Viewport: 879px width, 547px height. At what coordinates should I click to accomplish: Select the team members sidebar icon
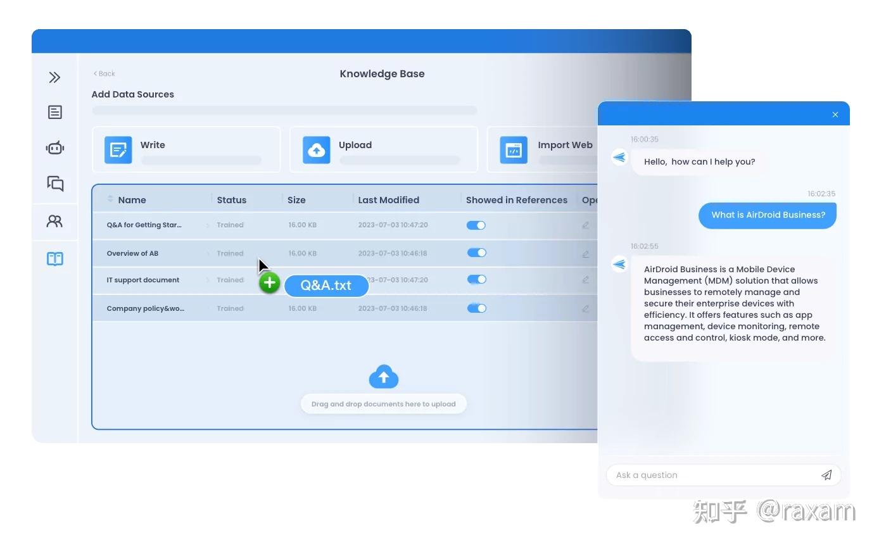(x=54, y=222)
